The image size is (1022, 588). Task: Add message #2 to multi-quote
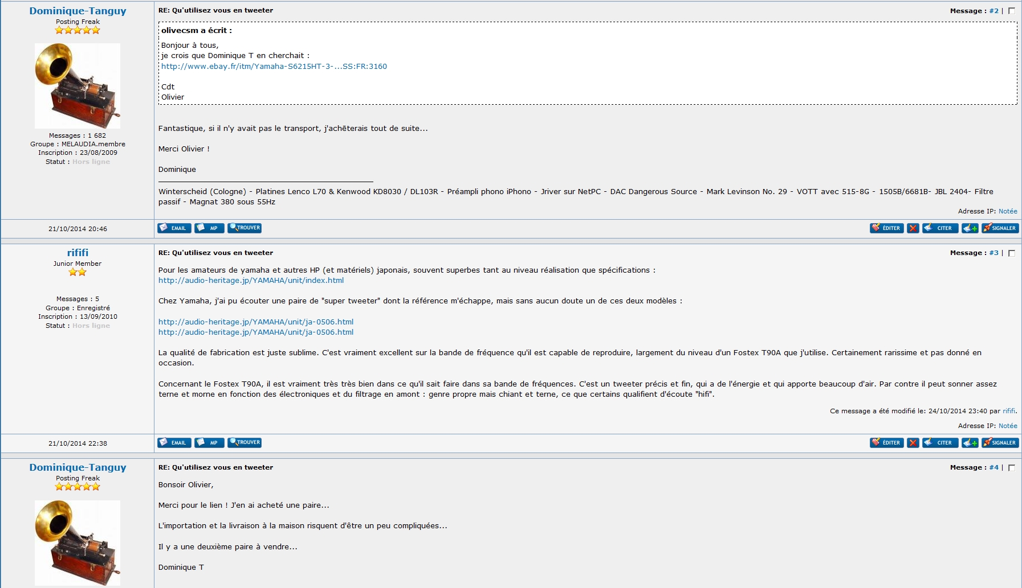click(x=970, y=228)
